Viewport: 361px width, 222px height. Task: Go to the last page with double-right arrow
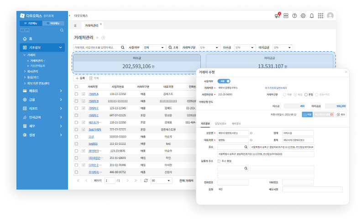pyautogui.click(x=136, y=180)
